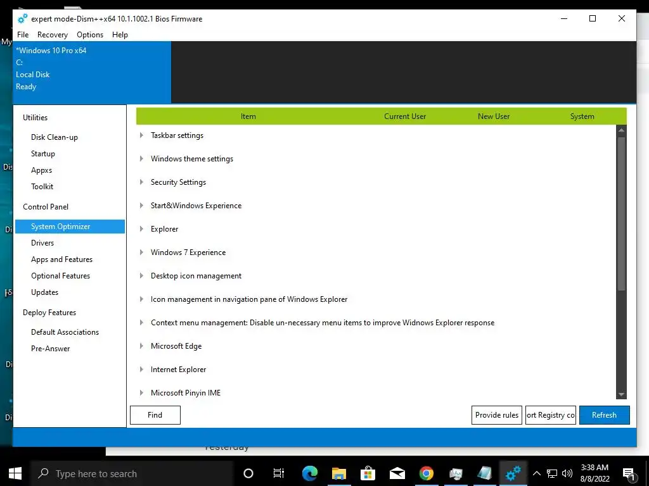
Task: Click the Dism++ gear icon in title bar
Action: click(22, 18)
